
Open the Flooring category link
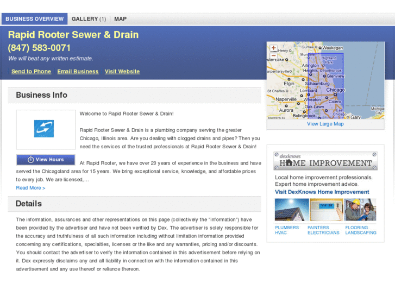(x=356, y=228)
